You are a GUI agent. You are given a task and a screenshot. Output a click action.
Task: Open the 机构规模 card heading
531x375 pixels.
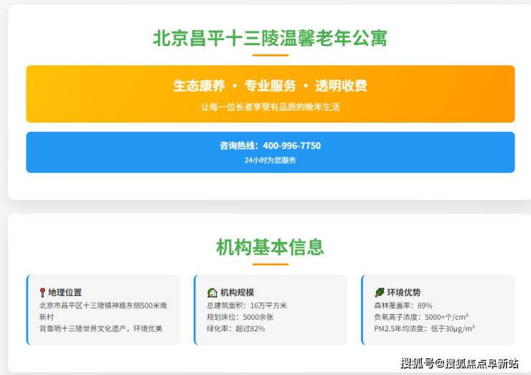237,293
